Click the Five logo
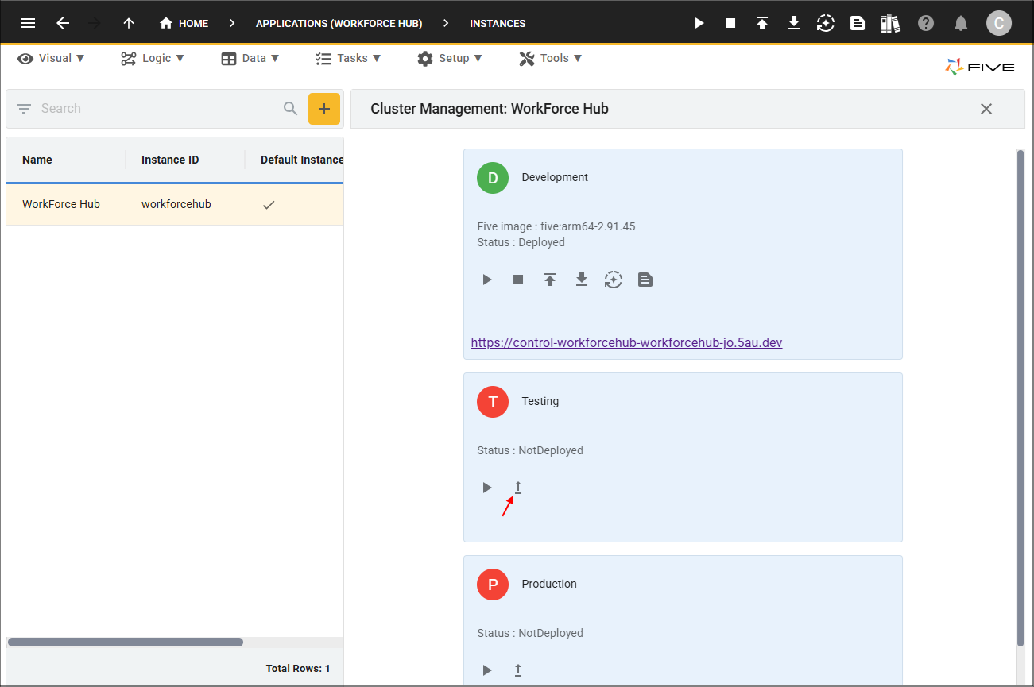Viewport: 1034px width, 687px height. 979,68
